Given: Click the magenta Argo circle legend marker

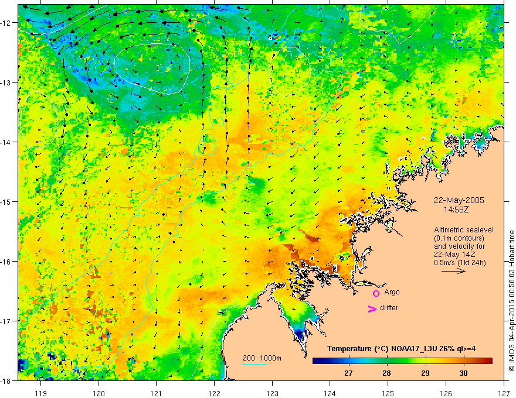Looking at the screenshot, I should [376, 293].
